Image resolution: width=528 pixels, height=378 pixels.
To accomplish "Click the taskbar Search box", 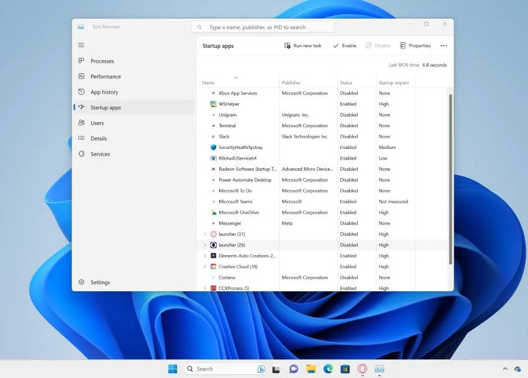I will 225,369.
